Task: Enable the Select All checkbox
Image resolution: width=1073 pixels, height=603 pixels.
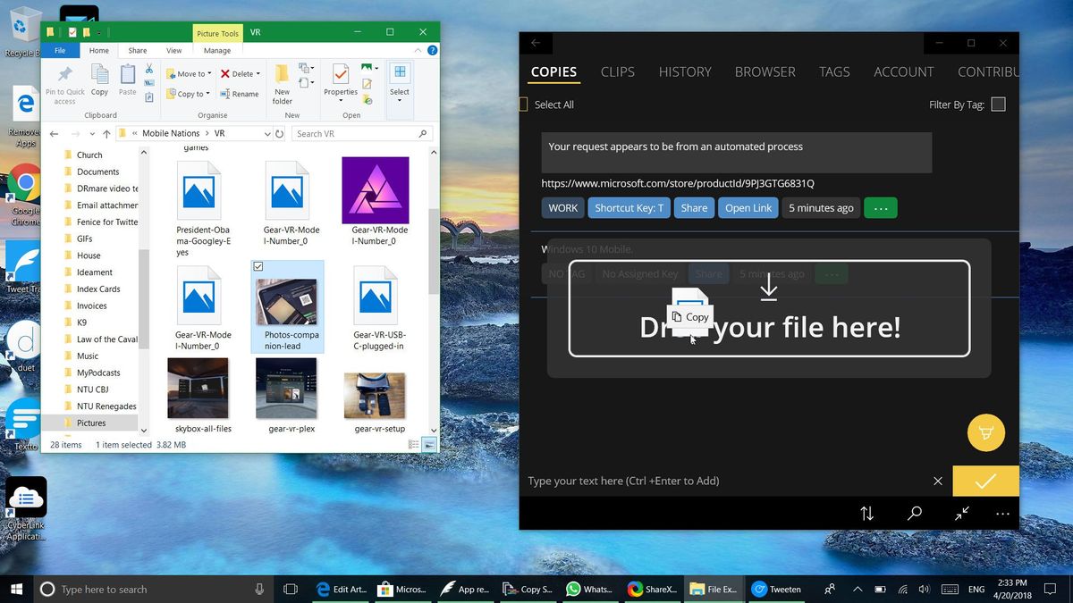Action: [522, 104]
